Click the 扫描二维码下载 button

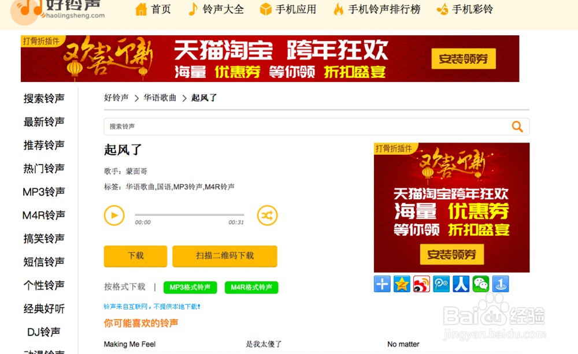(225, 256)
